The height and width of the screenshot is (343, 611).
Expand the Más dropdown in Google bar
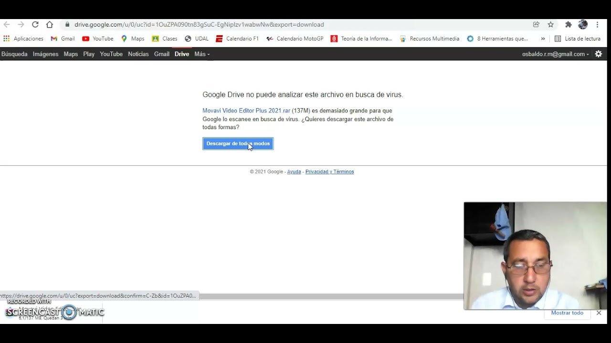click(x=202, y=54)
